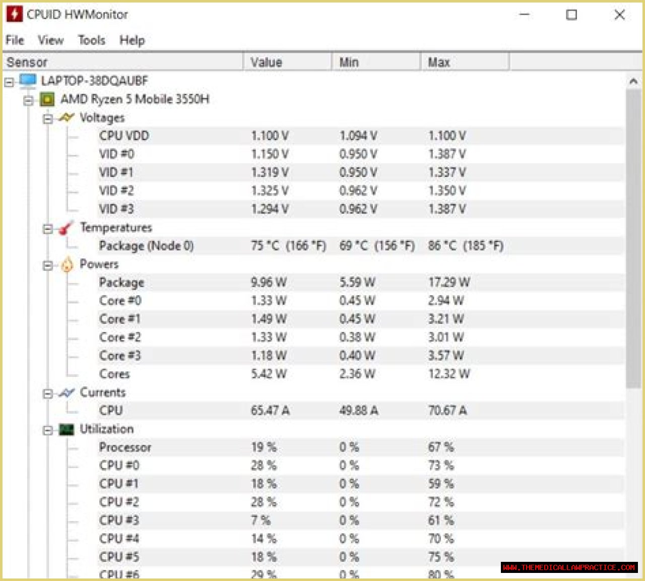Click the Value column header
Viewport: 645px width, 581px height.
tap(287, 62)
